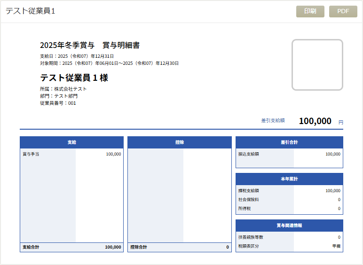This screenshot has width=363, height=265.
Task: Select the 賞与関連情報 section header
Action: point(289,226)
